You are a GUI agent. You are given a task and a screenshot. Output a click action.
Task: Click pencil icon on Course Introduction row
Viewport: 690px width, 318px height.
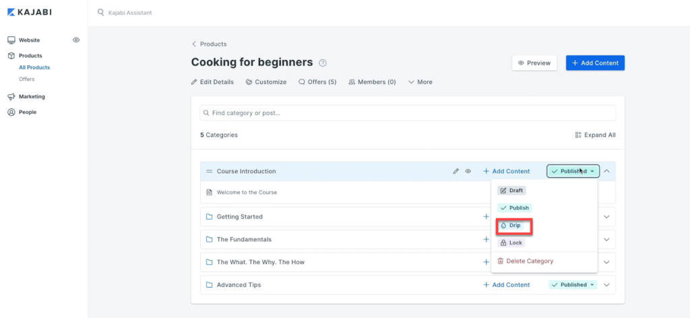(x=456, y=171)
